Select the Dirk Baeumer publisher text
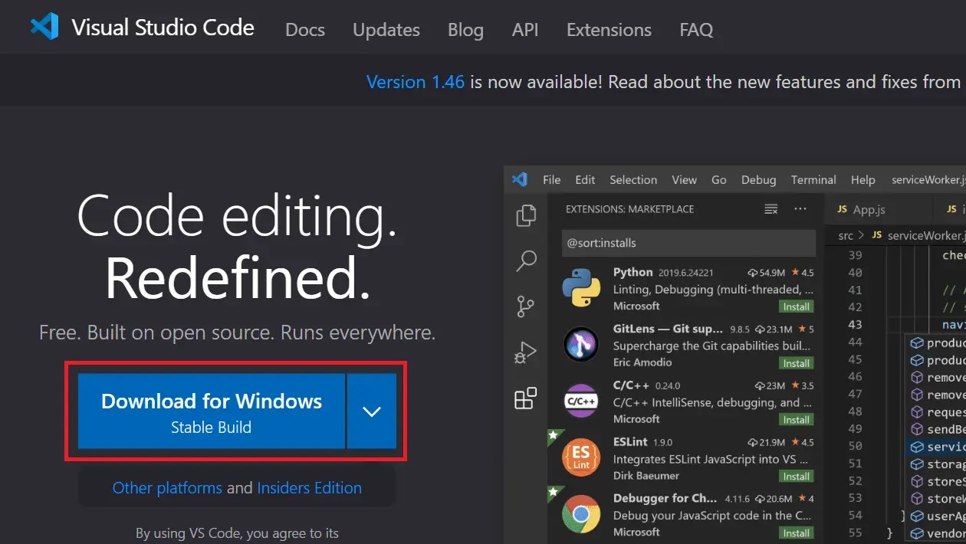This screenshot has width=966, height=544. coord(647,476)
